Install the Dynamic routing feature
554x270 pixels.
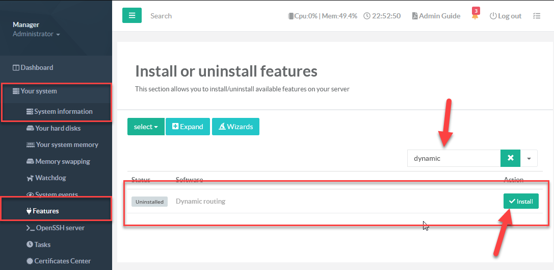tap(521, 201)
